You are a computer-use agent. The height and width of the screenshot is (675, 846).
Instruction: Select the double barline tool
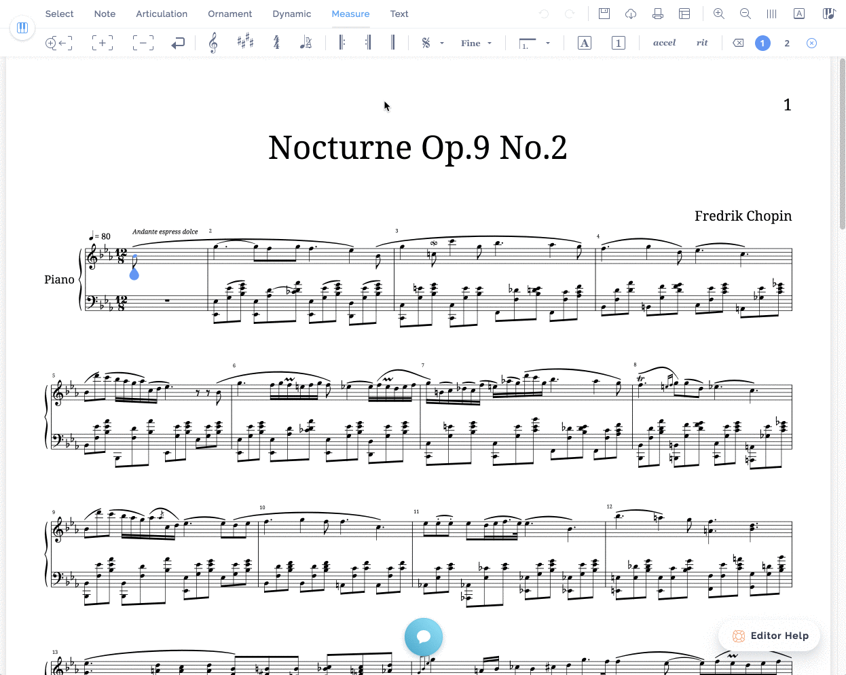point(392,43)
